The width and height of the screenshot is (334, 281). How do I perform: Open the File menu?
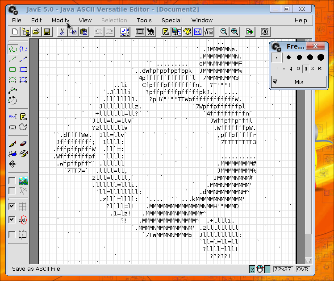tap(17, 21)
